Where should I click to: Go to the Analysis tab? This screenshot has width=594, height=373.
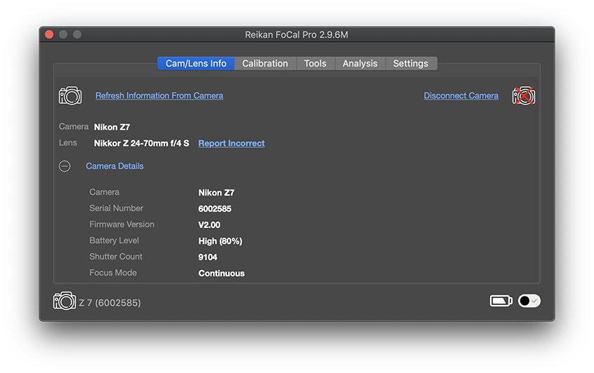click(x=360, y=64)
